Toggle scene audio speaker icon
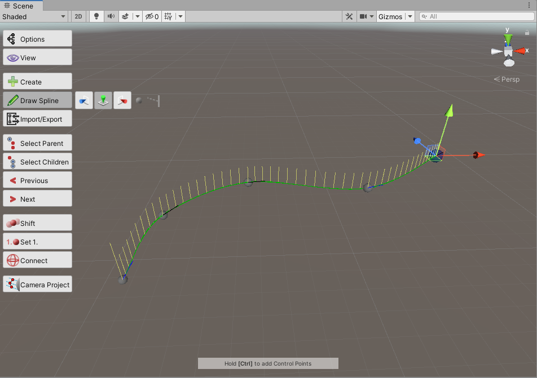Image resolution: width=537 pixels, height=378 pixels. click(111, 16)
